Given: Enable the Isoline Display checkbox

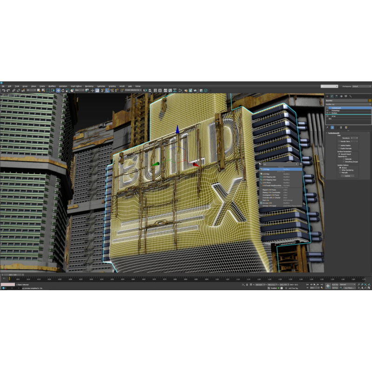Looking at the screenshot, I should pos(339,145).
